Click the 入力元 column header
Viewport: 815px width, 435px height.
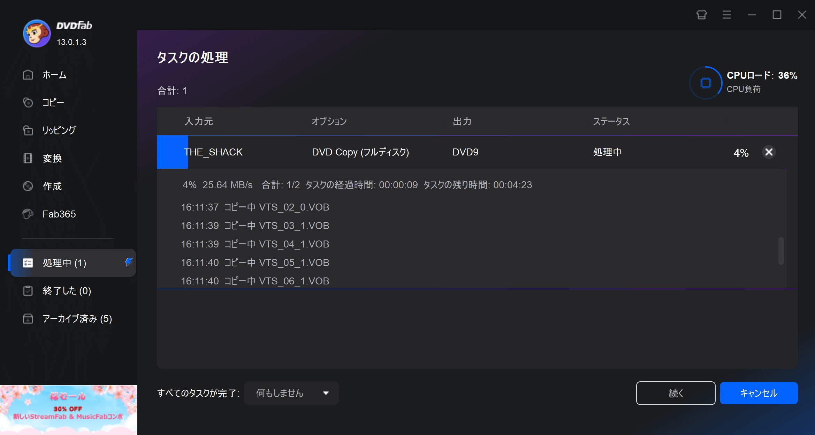tap(199, 121)
